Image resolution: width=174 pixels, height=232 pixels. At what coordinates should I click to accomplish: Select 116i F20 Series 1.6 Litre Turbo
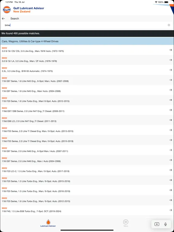pyautogui.click(x=87, y=100)
